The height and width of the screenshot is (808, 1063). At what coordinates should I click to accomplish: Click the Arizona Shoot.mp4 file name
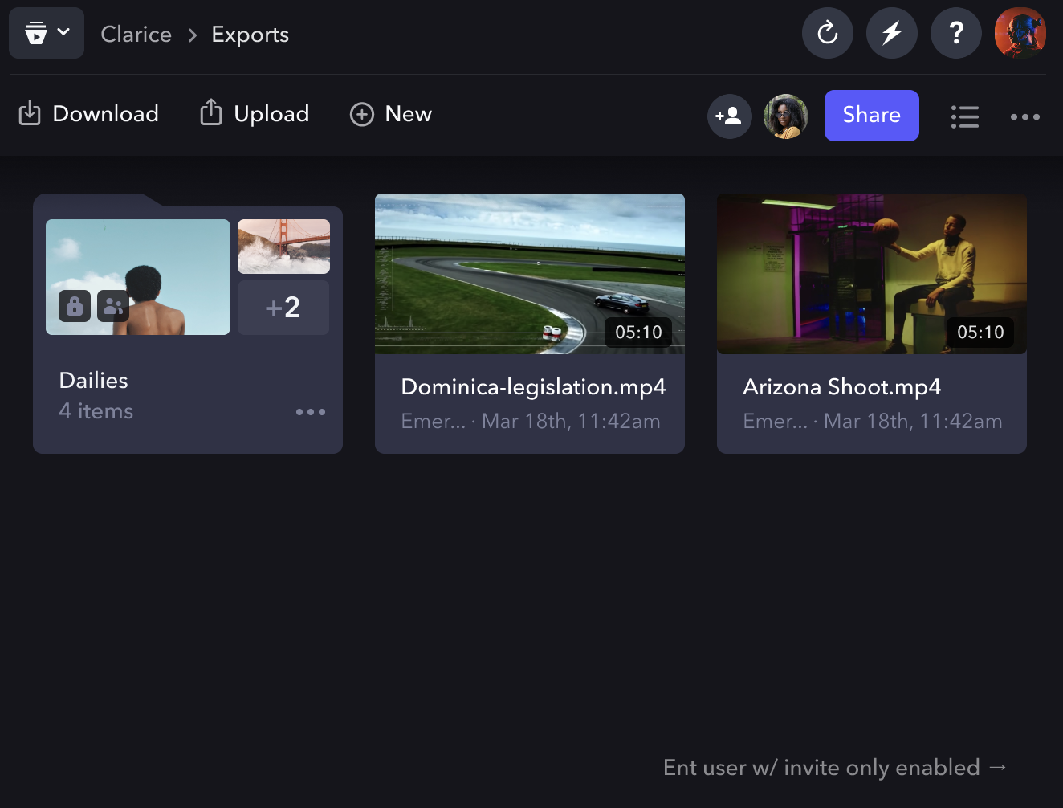point(842,387)
